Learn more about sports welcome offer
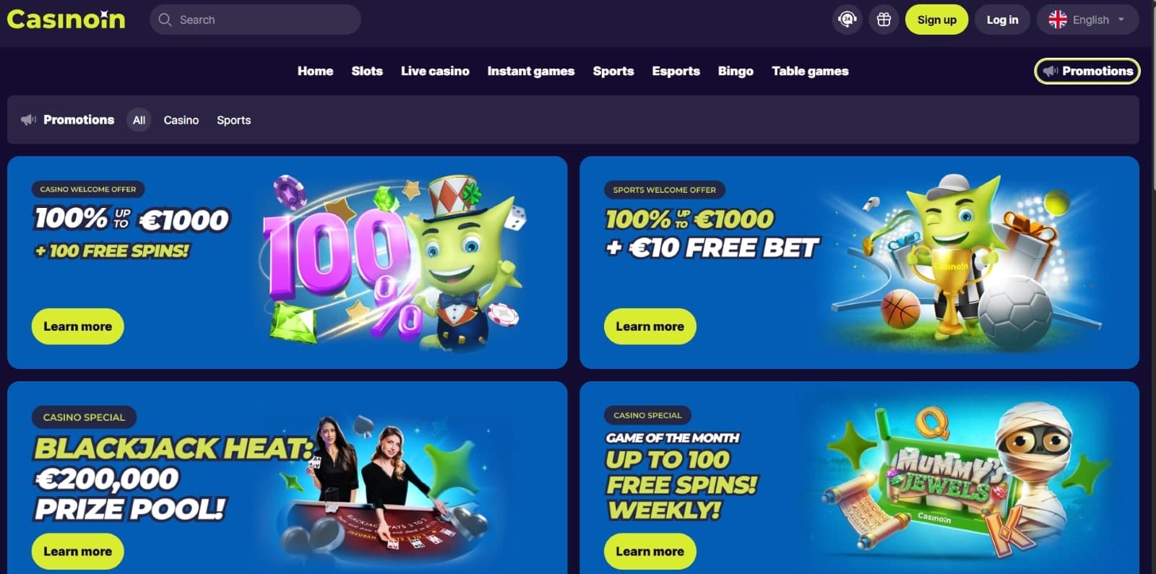Viewport: 1156px width, 574px height. pyautogui.click(x=650, y=326)
